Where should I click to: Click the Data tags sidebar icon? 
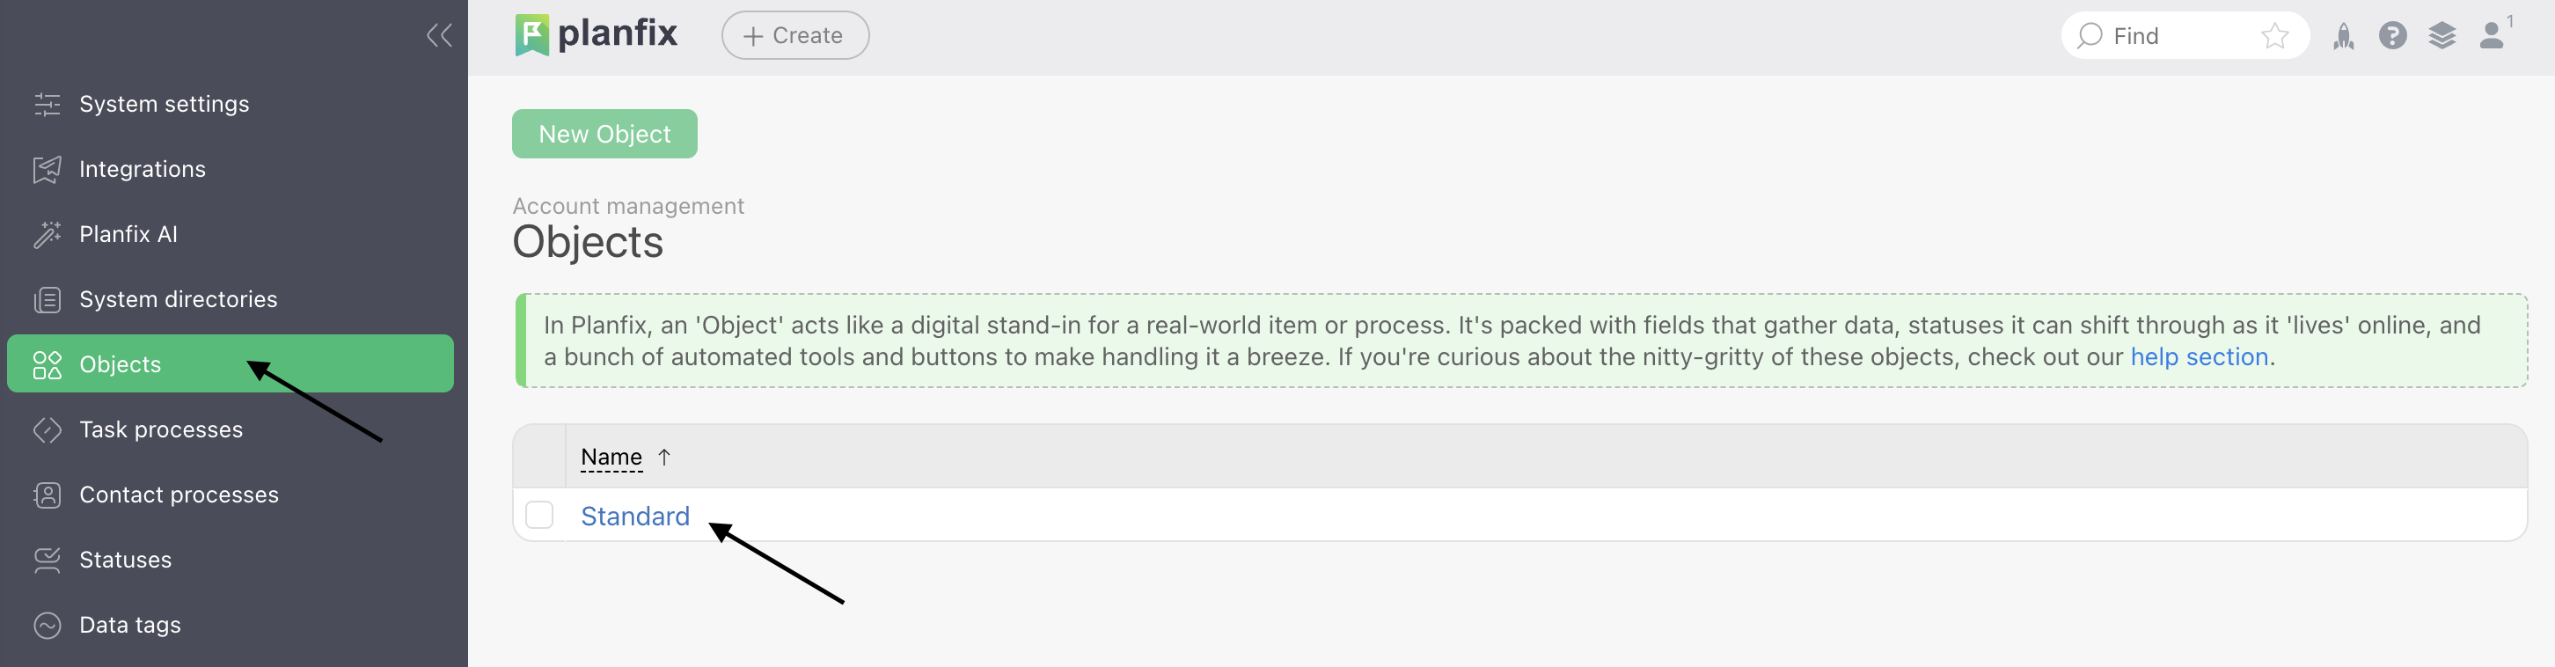(47, 626)
